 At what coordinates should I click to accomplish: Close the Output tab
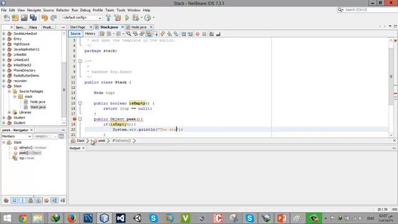click(x=83, y=148)
